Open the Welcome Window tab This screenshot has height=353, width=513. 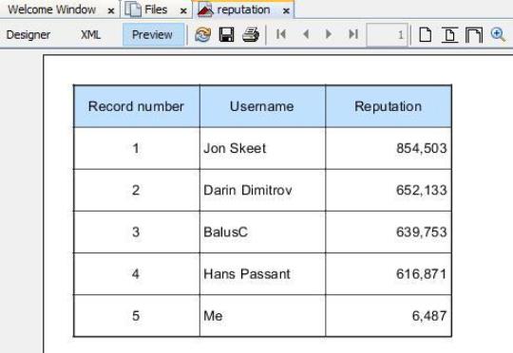click(x=51, y=9)
